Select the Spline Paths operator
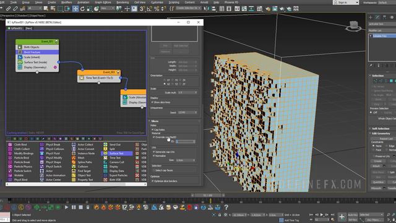396x223 pixels. (85, 162)
